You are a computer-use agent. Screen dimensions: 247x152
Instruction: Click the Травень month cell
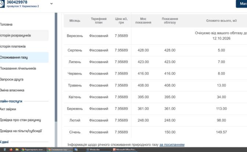click(75, 85)
